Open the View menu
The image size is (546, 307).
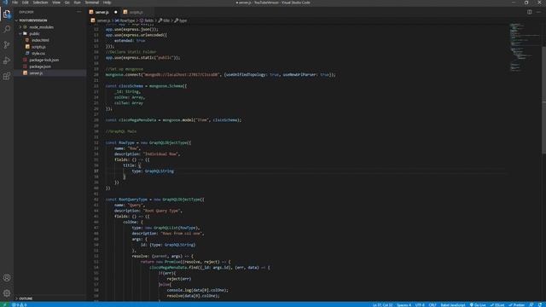coord(56,3)
